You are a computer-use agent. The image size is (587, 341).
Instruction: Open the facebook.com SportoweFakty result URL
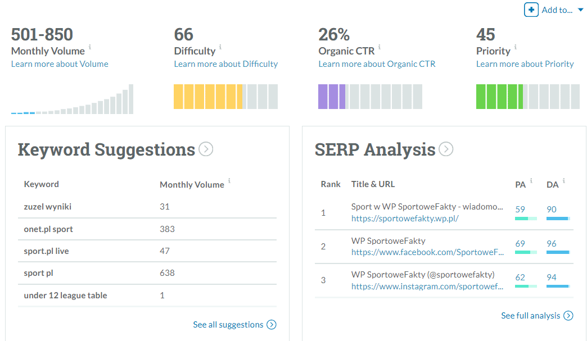pos(427,252)
